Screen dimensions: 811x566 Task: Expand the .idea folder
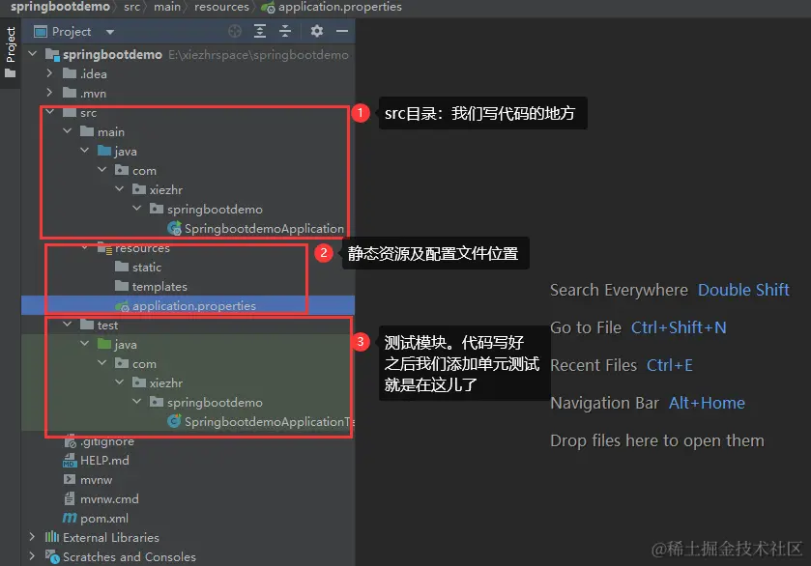(x=49, y=73)
